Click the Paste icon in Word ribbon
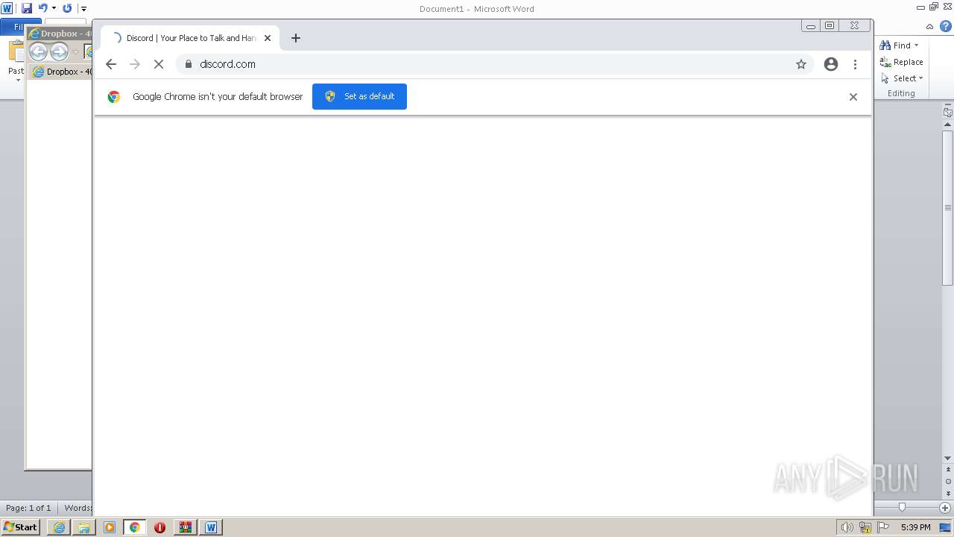954x537 pixels. pos(16,51)
